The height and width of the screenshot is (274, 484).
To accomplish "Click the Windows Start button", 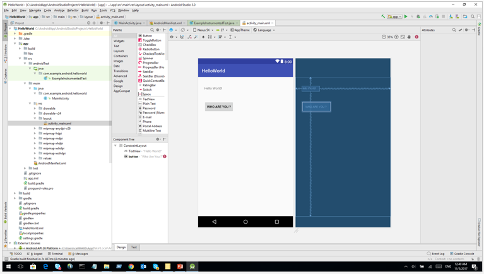I will (8, 266).
